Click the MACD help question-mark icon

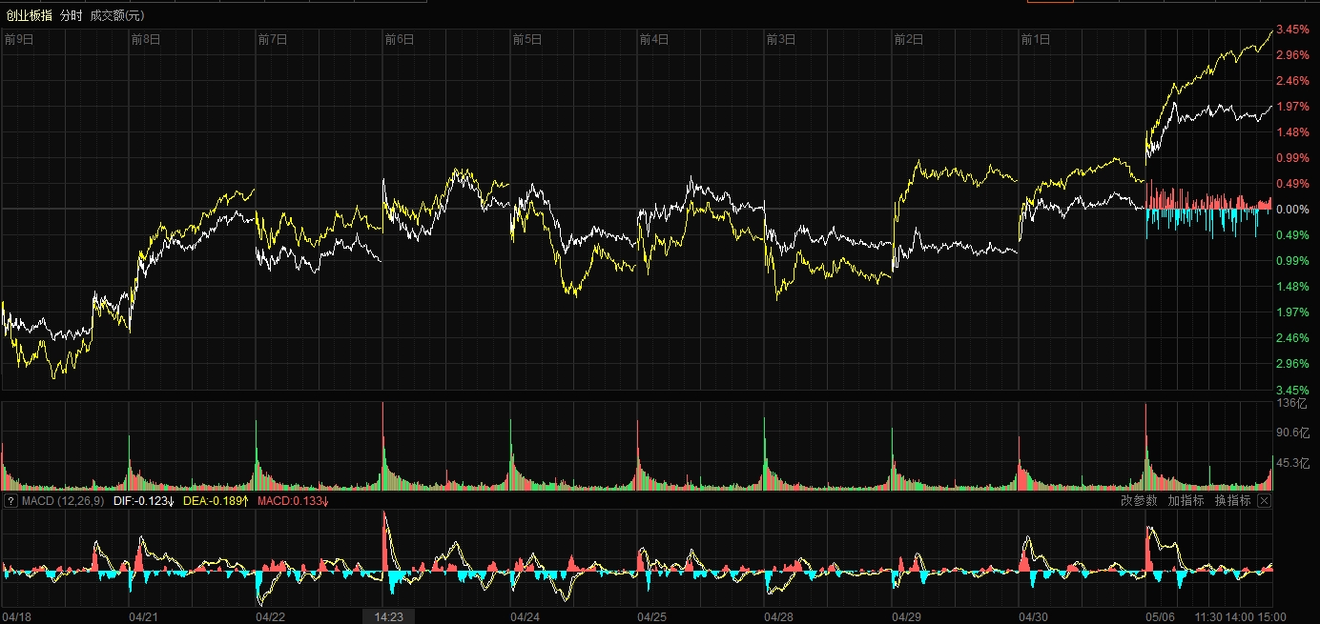click(x=10, y=500)
